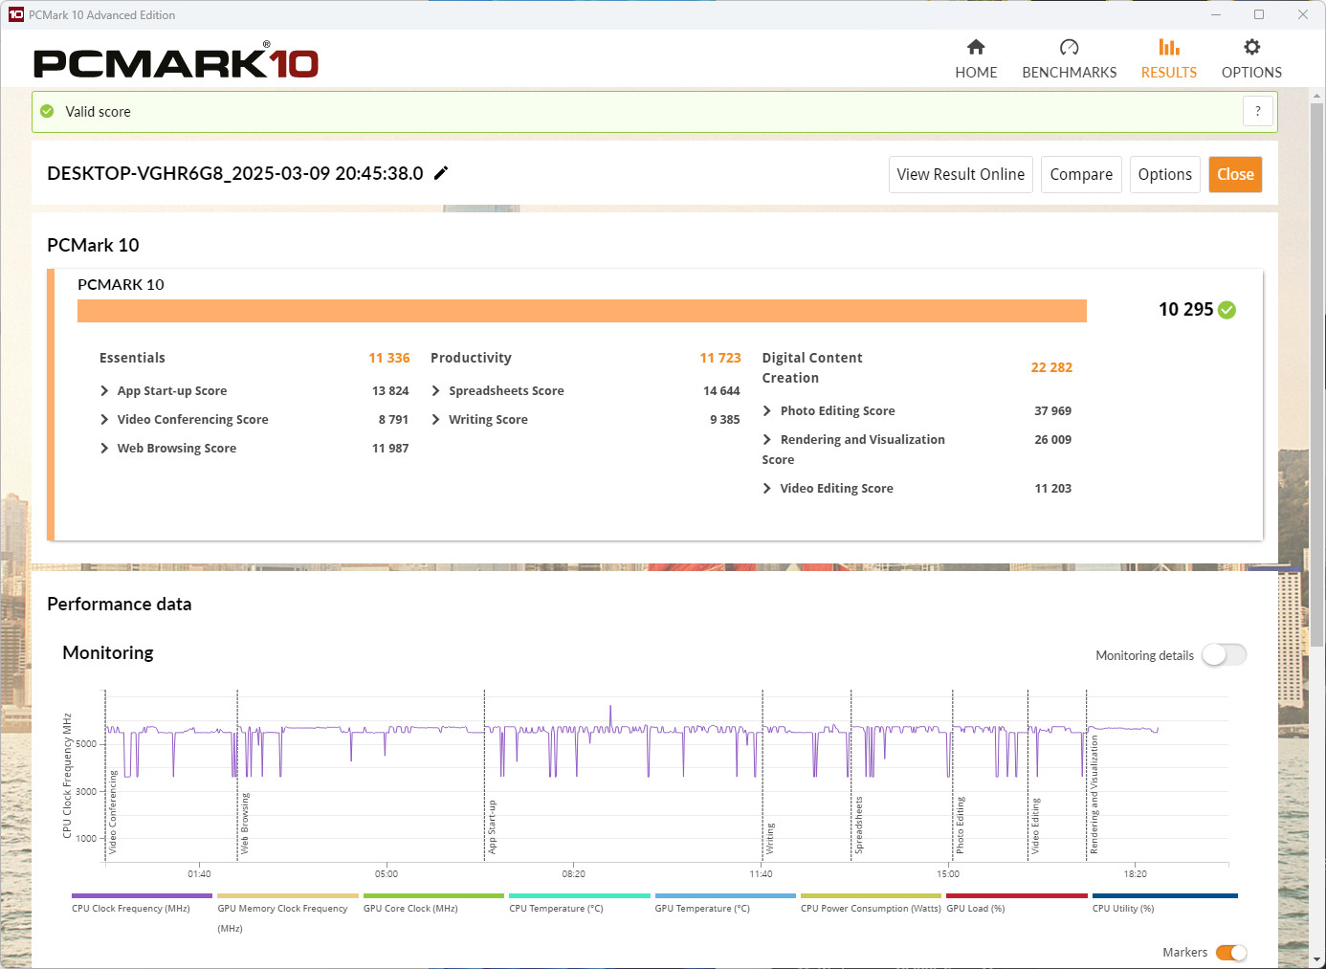Click the Productivity heading
The height and width of the screenshot is (969, 1326).
[471, 358]
